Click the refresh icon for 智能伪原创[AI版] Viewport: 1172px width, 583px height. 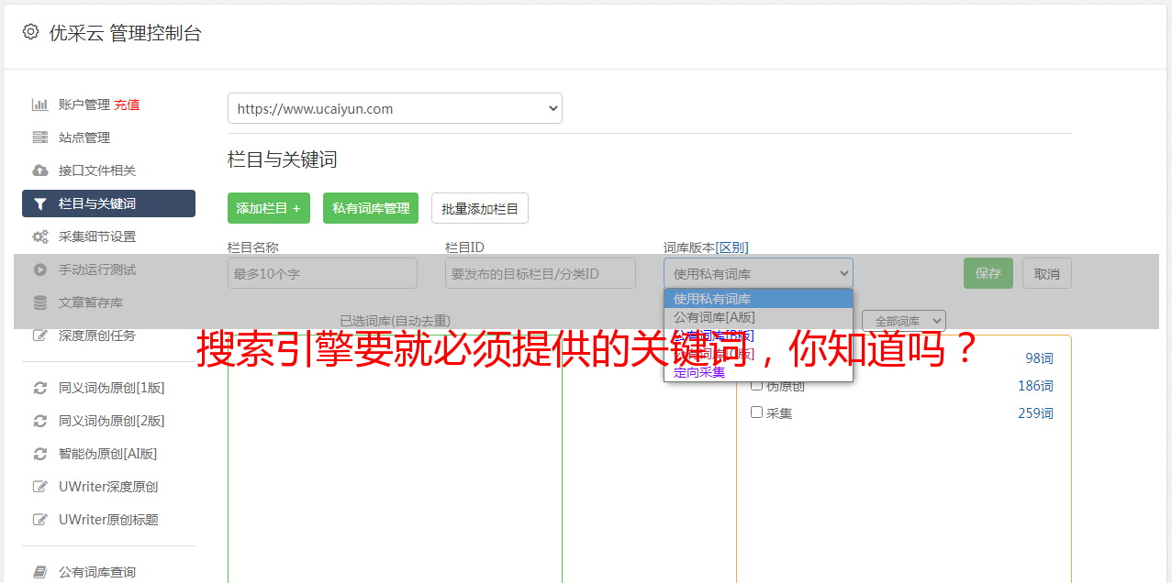pos(39,454)
